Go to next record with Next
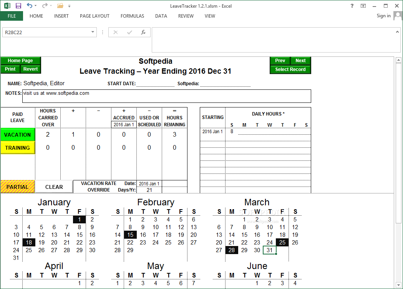This screenshot has width=403, height=289. 300,61
